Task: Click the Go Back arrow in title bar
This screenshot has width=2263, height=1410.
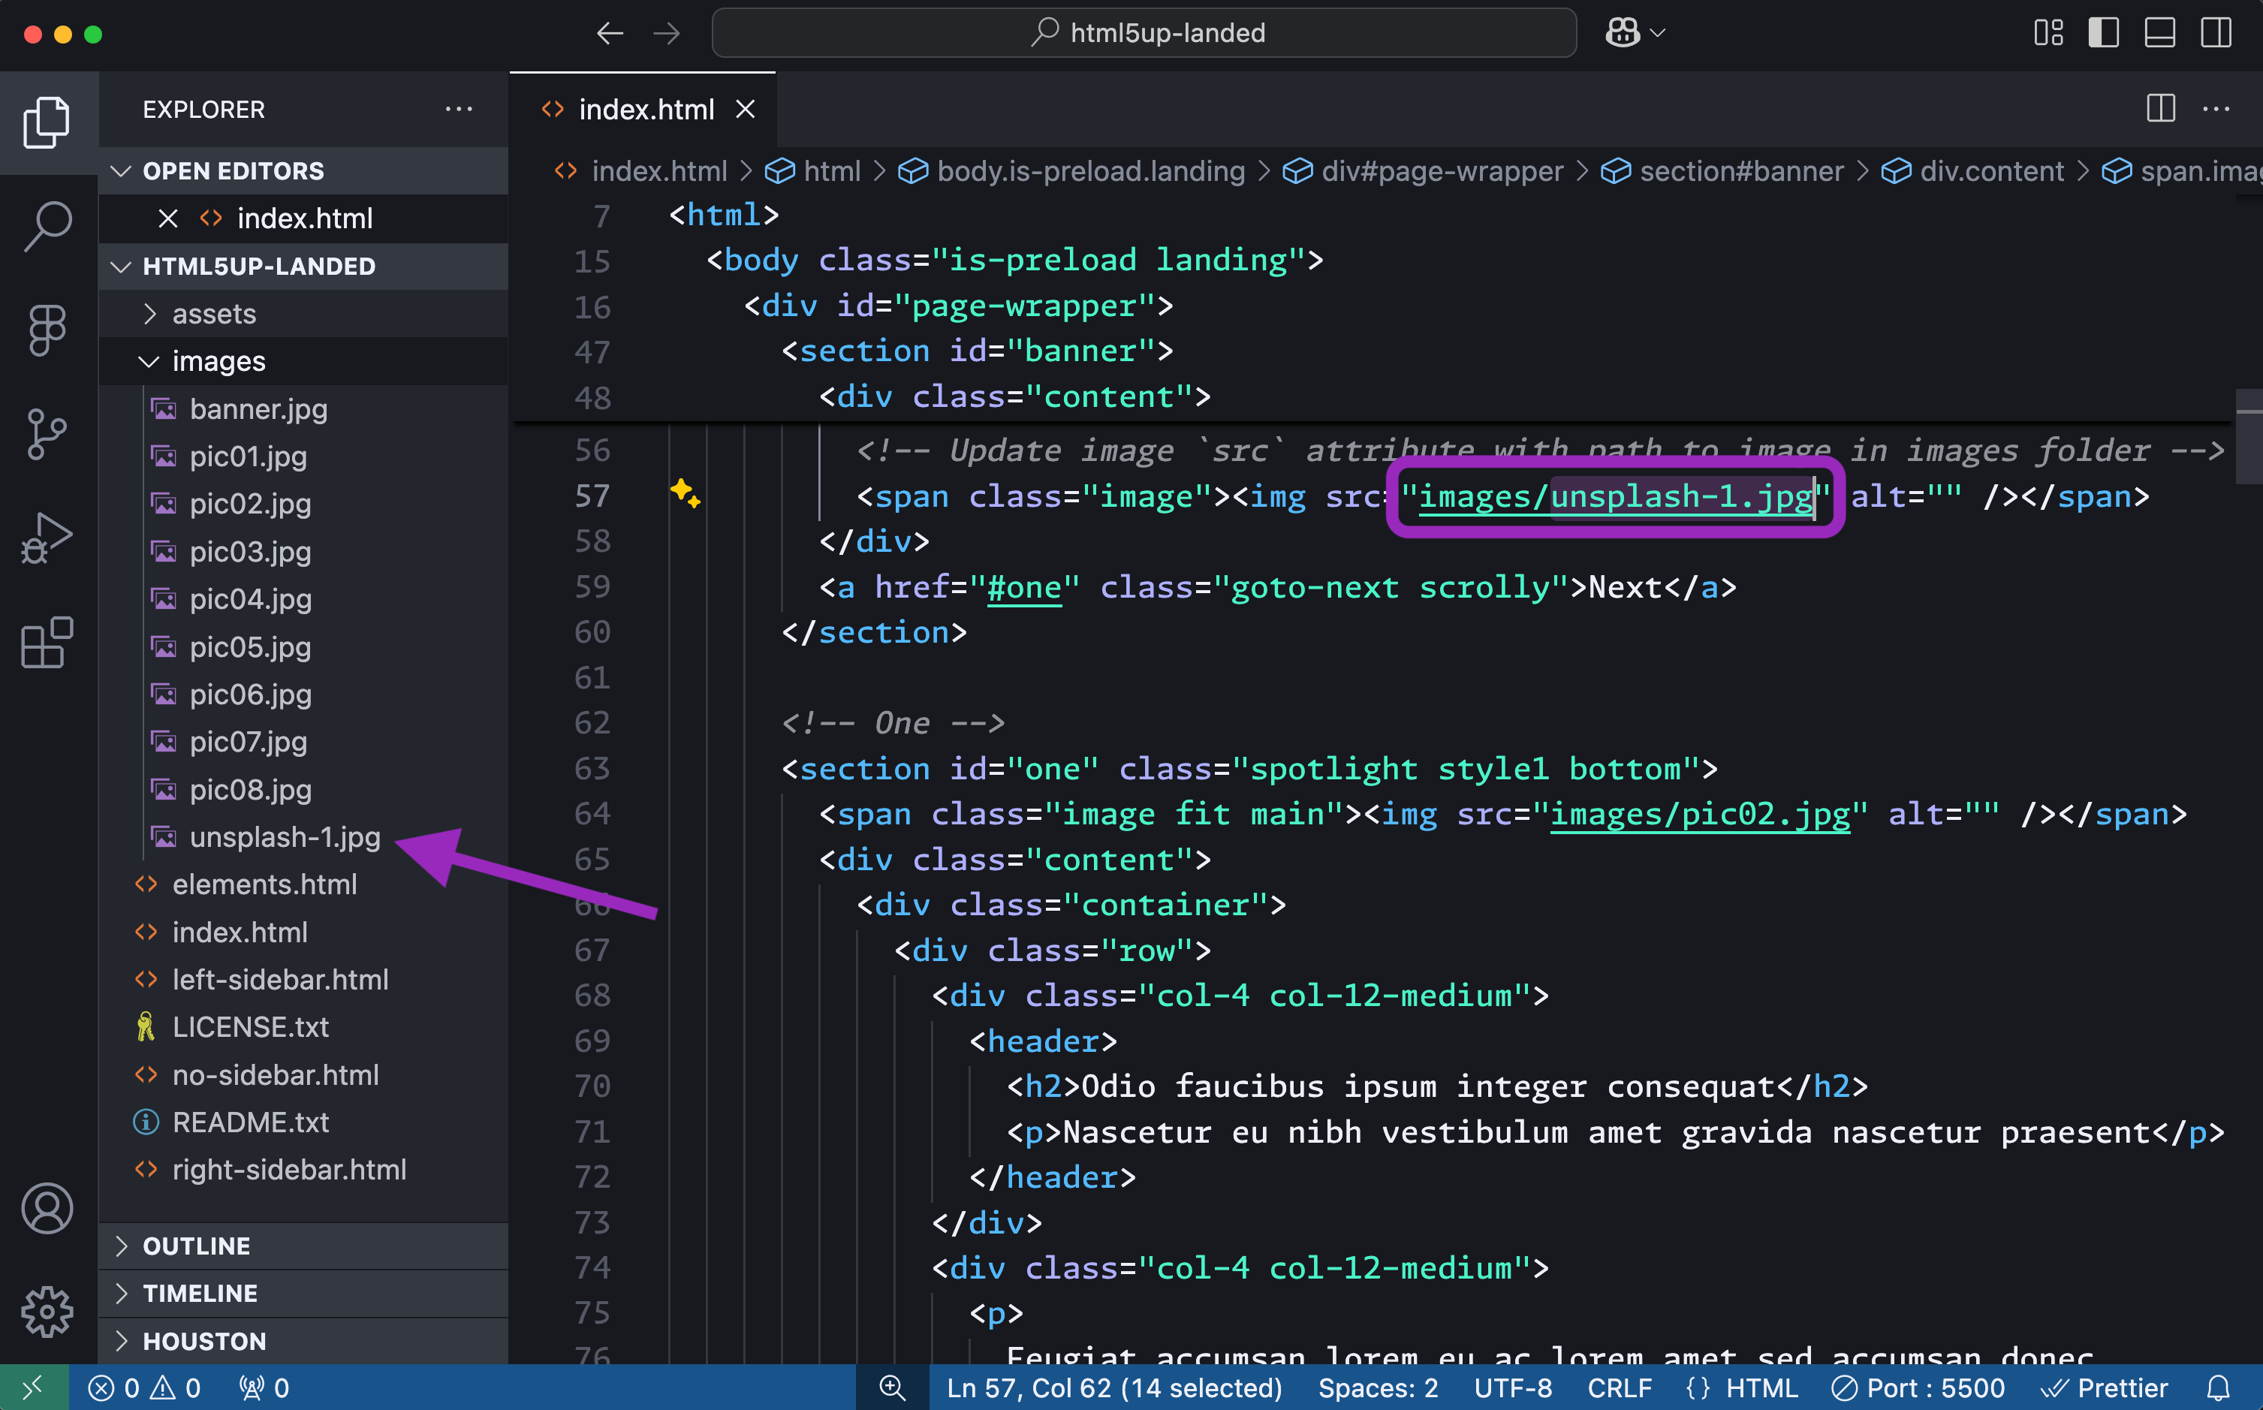Action: tap(610, 34)
